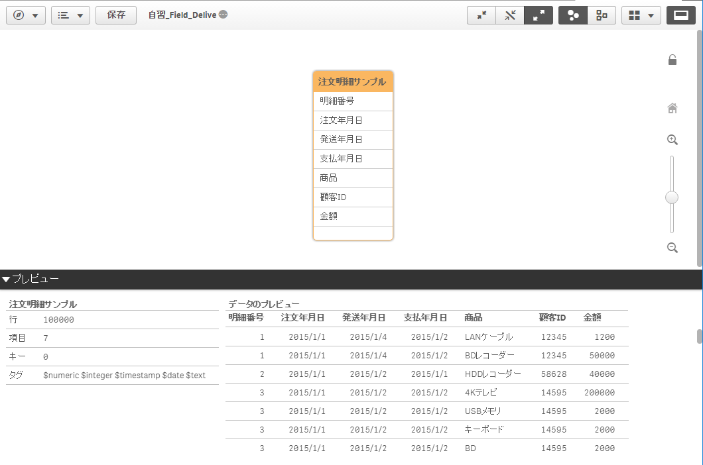Click the 保存 save button
The height and width of the screenshot is (465, 703).
pos(116,15)
